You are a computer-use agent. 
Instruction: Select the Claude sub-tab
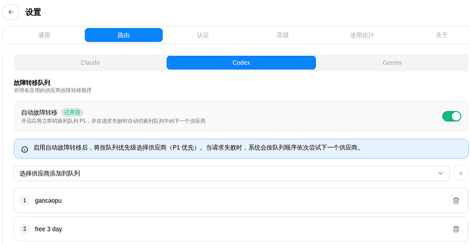point(90,63)
